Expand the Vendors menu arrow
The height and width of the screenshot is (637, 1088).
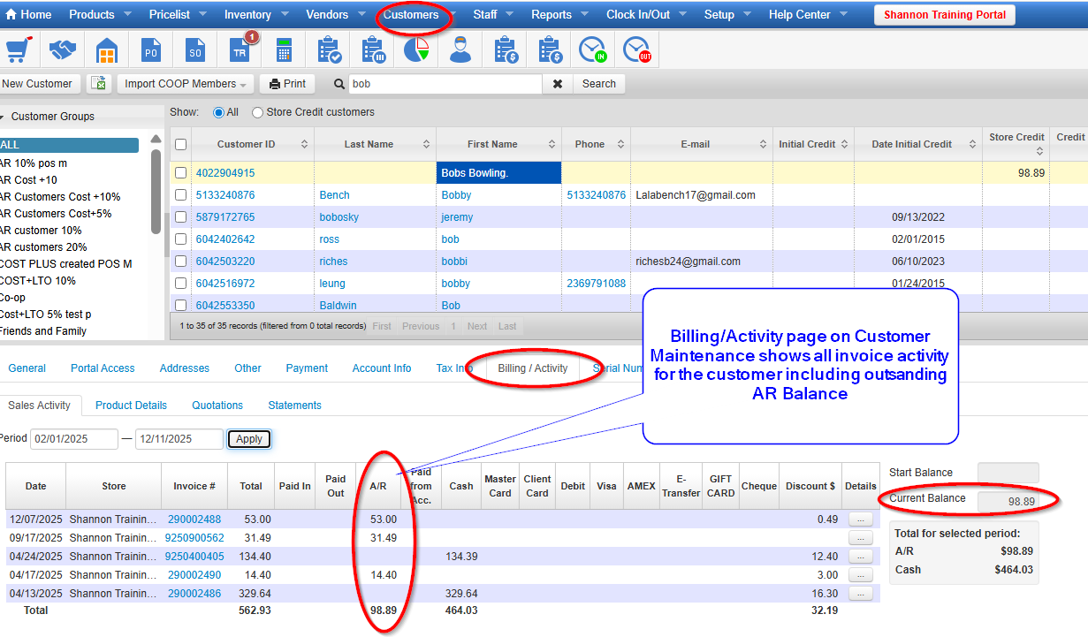coord(362,15)
